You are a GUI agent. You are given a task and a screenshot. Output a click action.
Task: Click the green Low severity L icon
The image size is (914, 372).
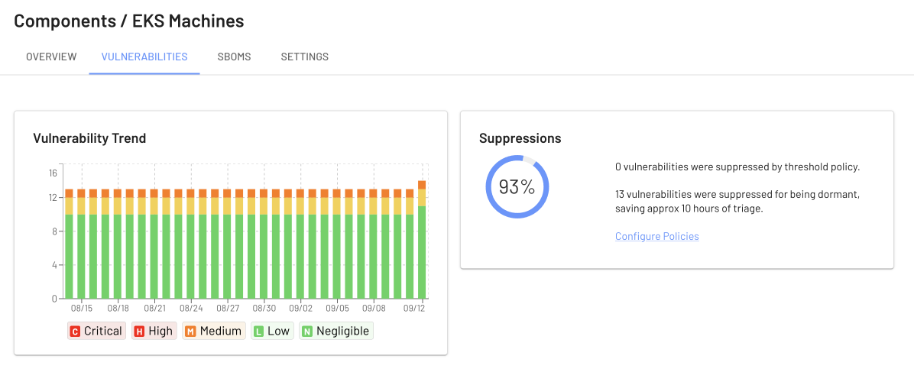(259, 332)
